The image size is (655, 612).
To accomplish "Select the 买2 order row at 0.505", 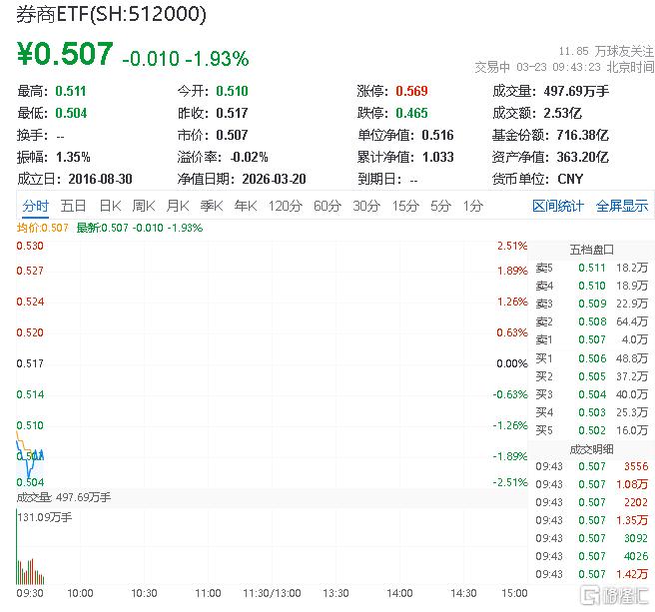I will tap(591, 376).
